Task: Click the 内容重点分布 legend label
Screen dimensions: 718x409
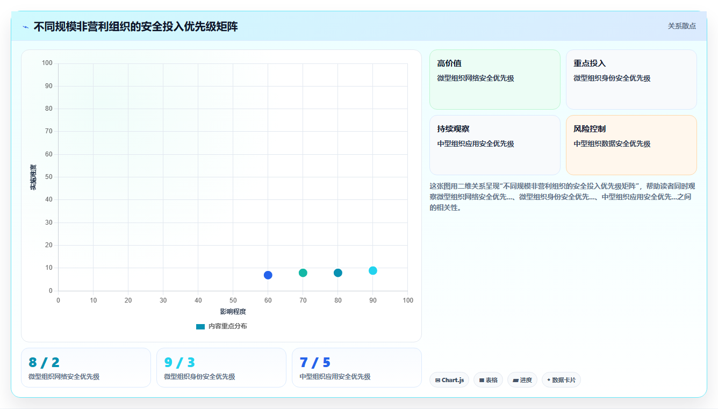Action: click(x=228, y=326)
